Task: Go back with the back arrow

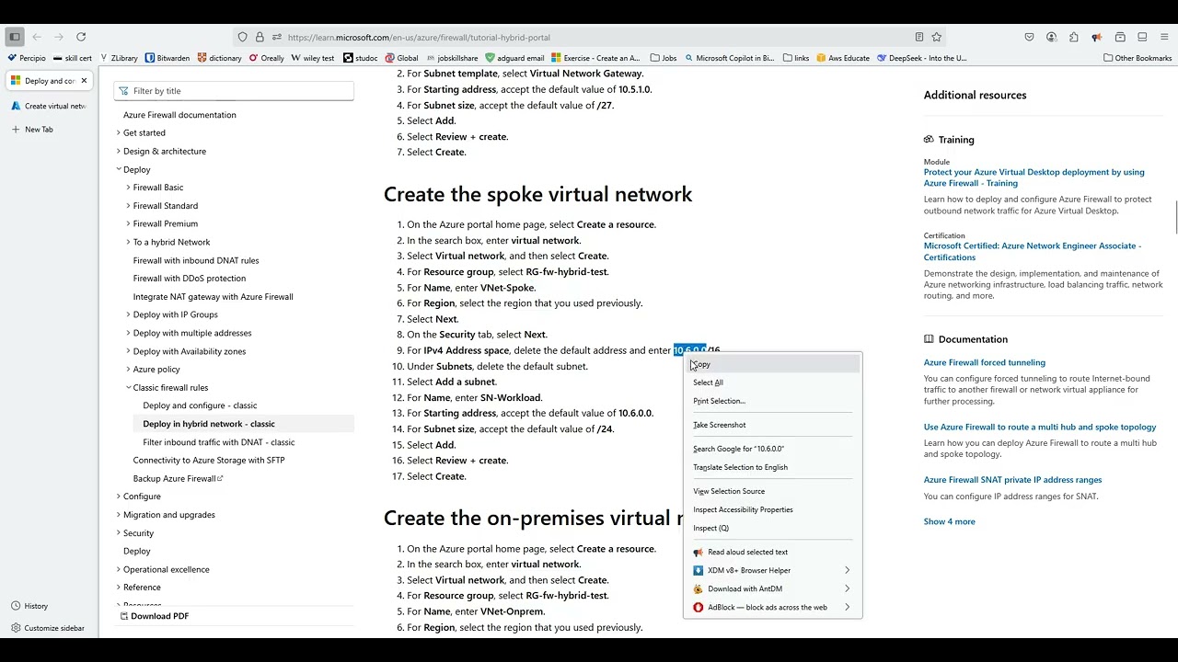Action: (x=37, y=37)
